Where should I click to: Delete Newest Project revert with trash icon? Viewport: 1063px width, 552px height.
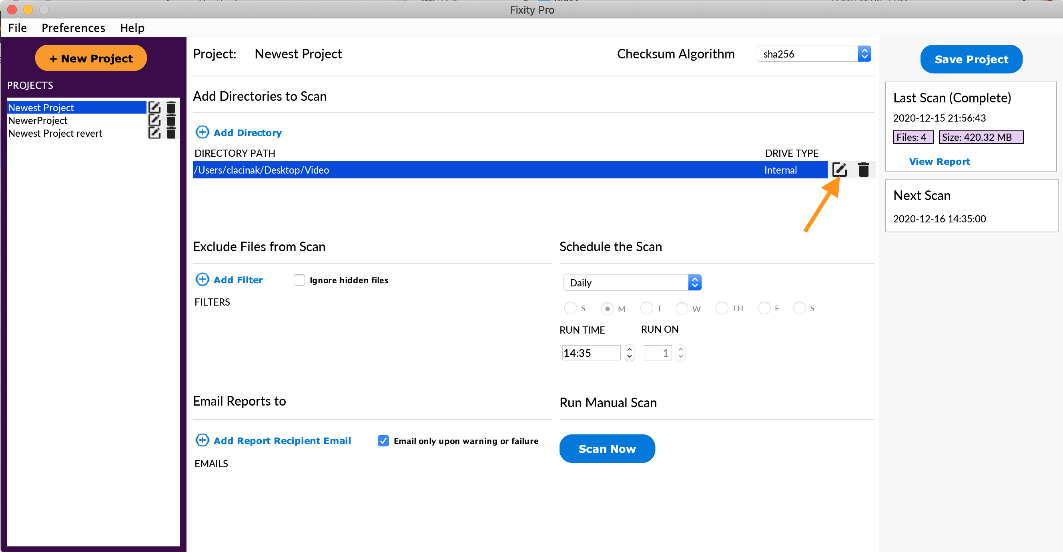pyautogui.click(x=171, y=133)
